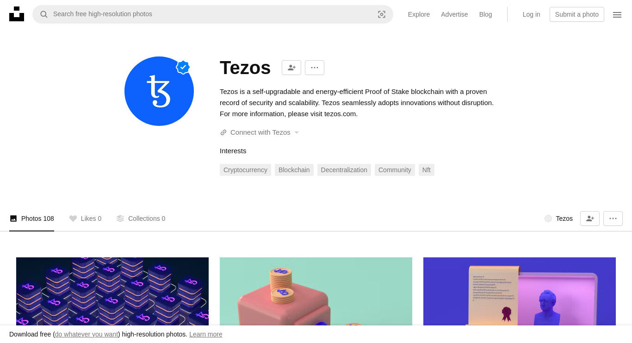Open more actions ellipsis beside Tezos name
Image resolution: width=632 pixels, height=343 pixels.
pyautogui.click(x=315, y=68)
